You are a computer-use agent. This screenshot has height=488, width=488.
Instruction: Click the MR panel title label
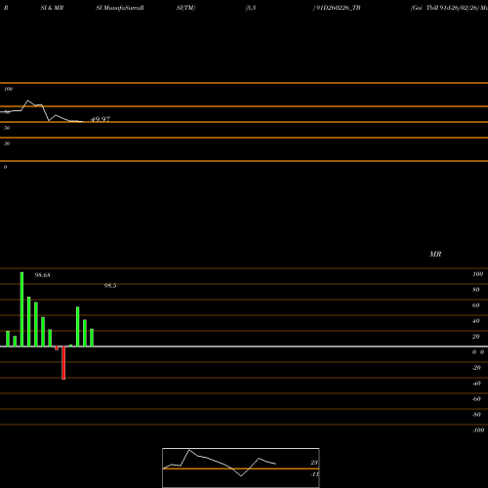point(435,254)
